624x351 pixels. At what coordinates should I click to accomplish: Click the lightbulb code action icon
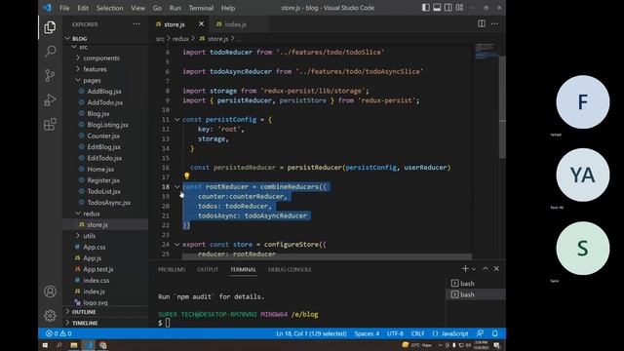186,175
